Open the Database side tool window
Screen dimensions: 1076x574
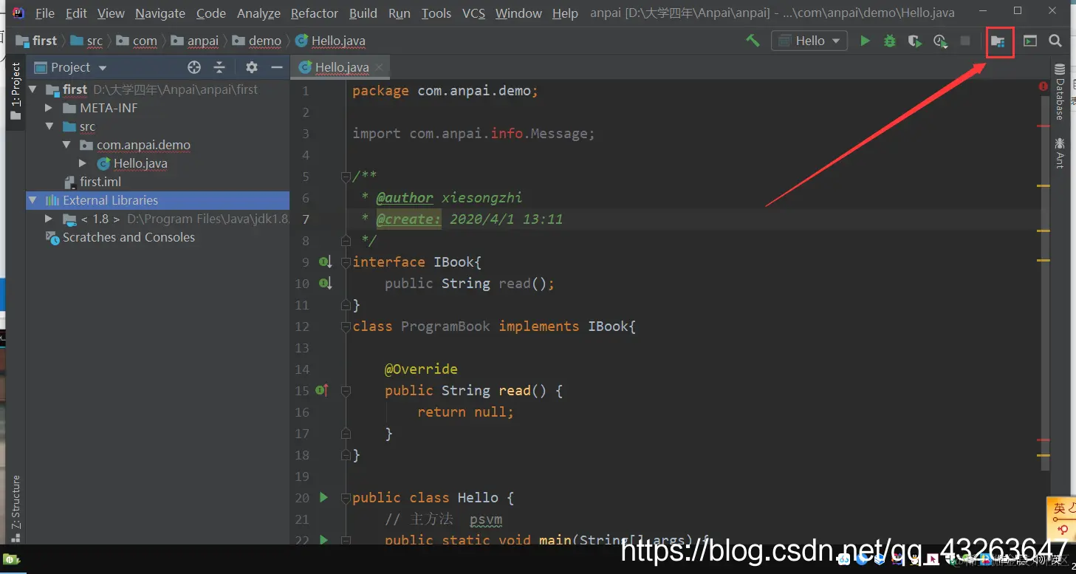pyautogui.click(x=1060, y=92)
